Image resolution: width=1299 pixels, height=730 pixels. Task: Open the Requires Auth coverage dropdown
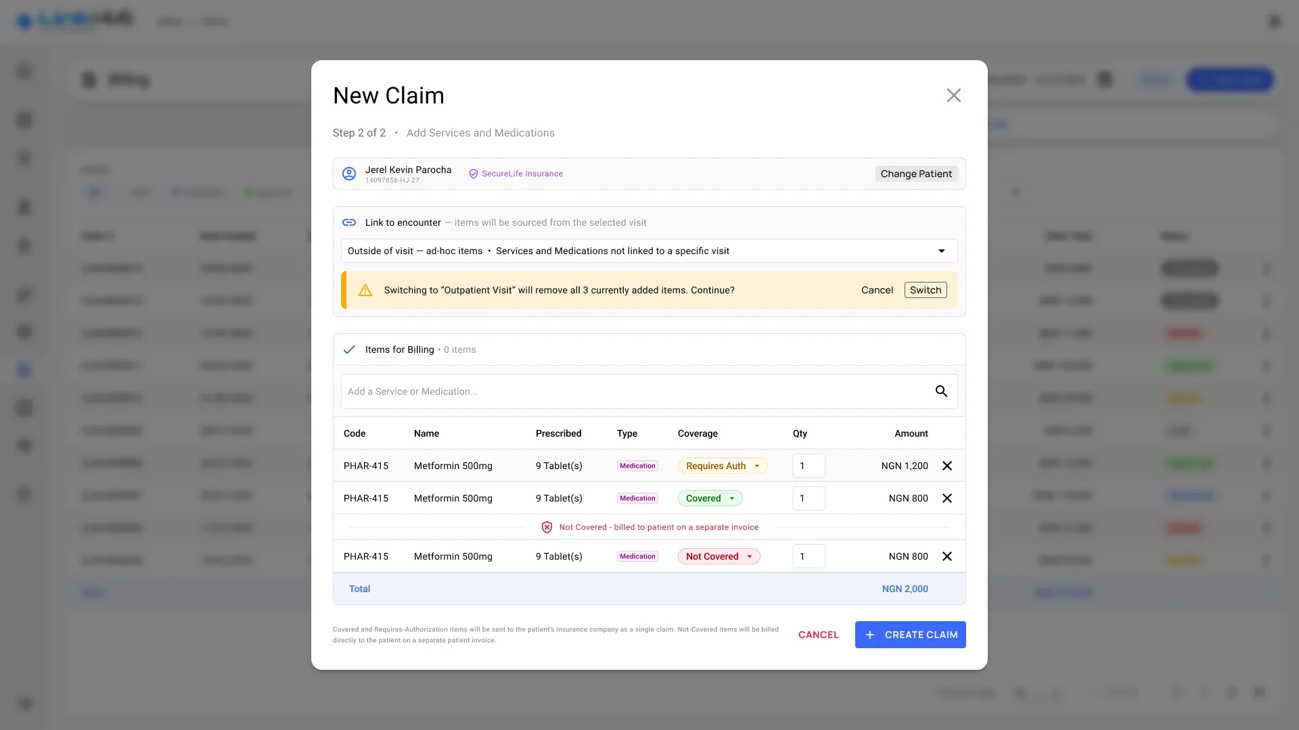pos(723,466)
